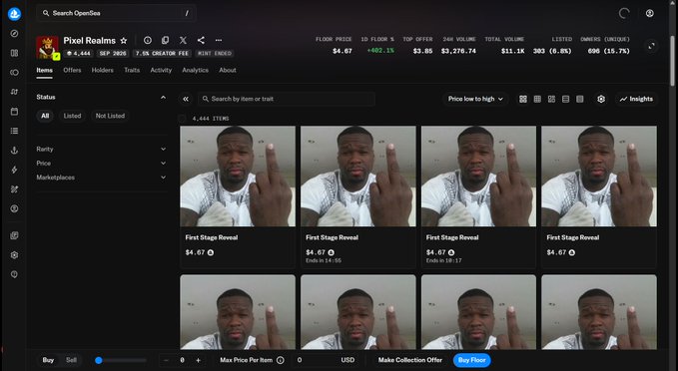Open the tokens coin icon in sidebar
The height and width of the screenshot is (371, 678).
(x=14, y=72)
